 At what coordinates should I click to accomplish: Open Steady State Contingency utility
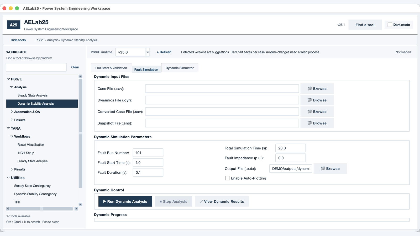(32, 186)
